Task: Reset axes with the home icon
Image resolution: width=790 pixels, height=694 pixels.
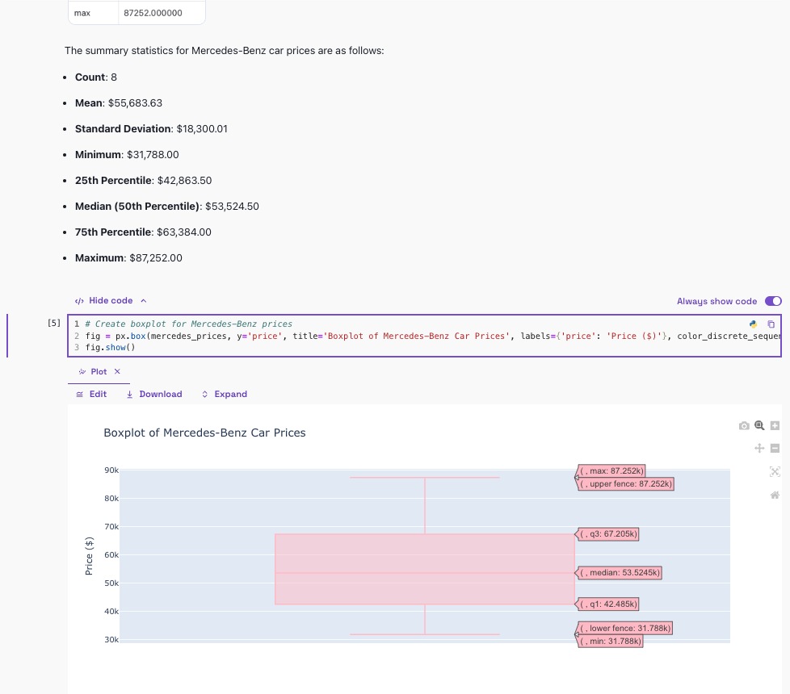Action: click(775, 495)
